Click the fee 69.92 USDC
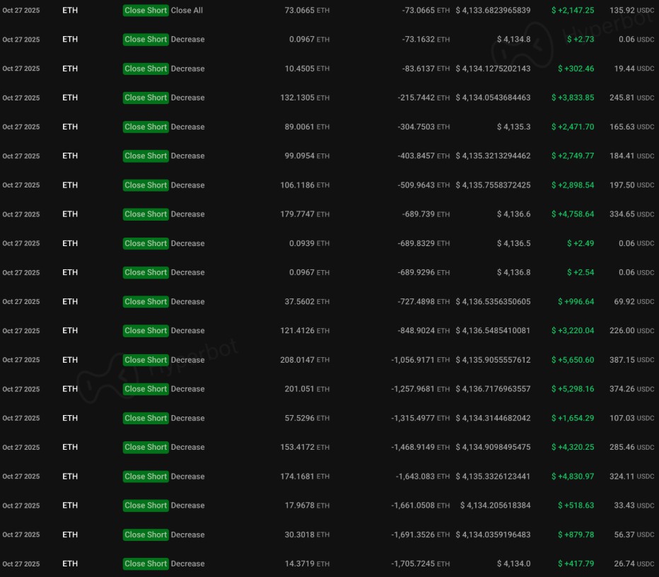 (x=634, y=302)
